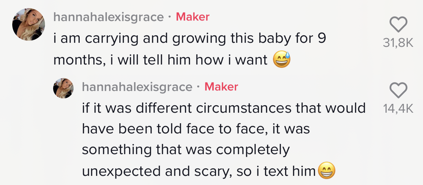Viewport: 423px width, 185px height.
Task: Click the word "circumstances" in the reply
Action: coord(242,108)
